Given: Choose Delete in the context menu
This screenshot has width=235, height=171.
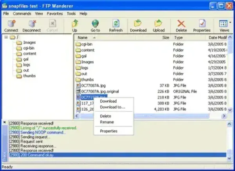Looking at the screenshot, I should point(114,116).
